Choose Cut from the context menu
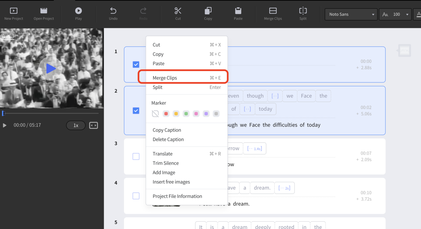The width and height of the screenshot is (421, 229). [x=187, y=45]
